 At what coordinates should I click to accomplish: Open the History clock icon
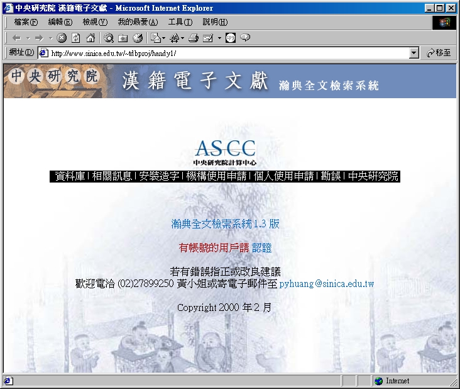138,38
